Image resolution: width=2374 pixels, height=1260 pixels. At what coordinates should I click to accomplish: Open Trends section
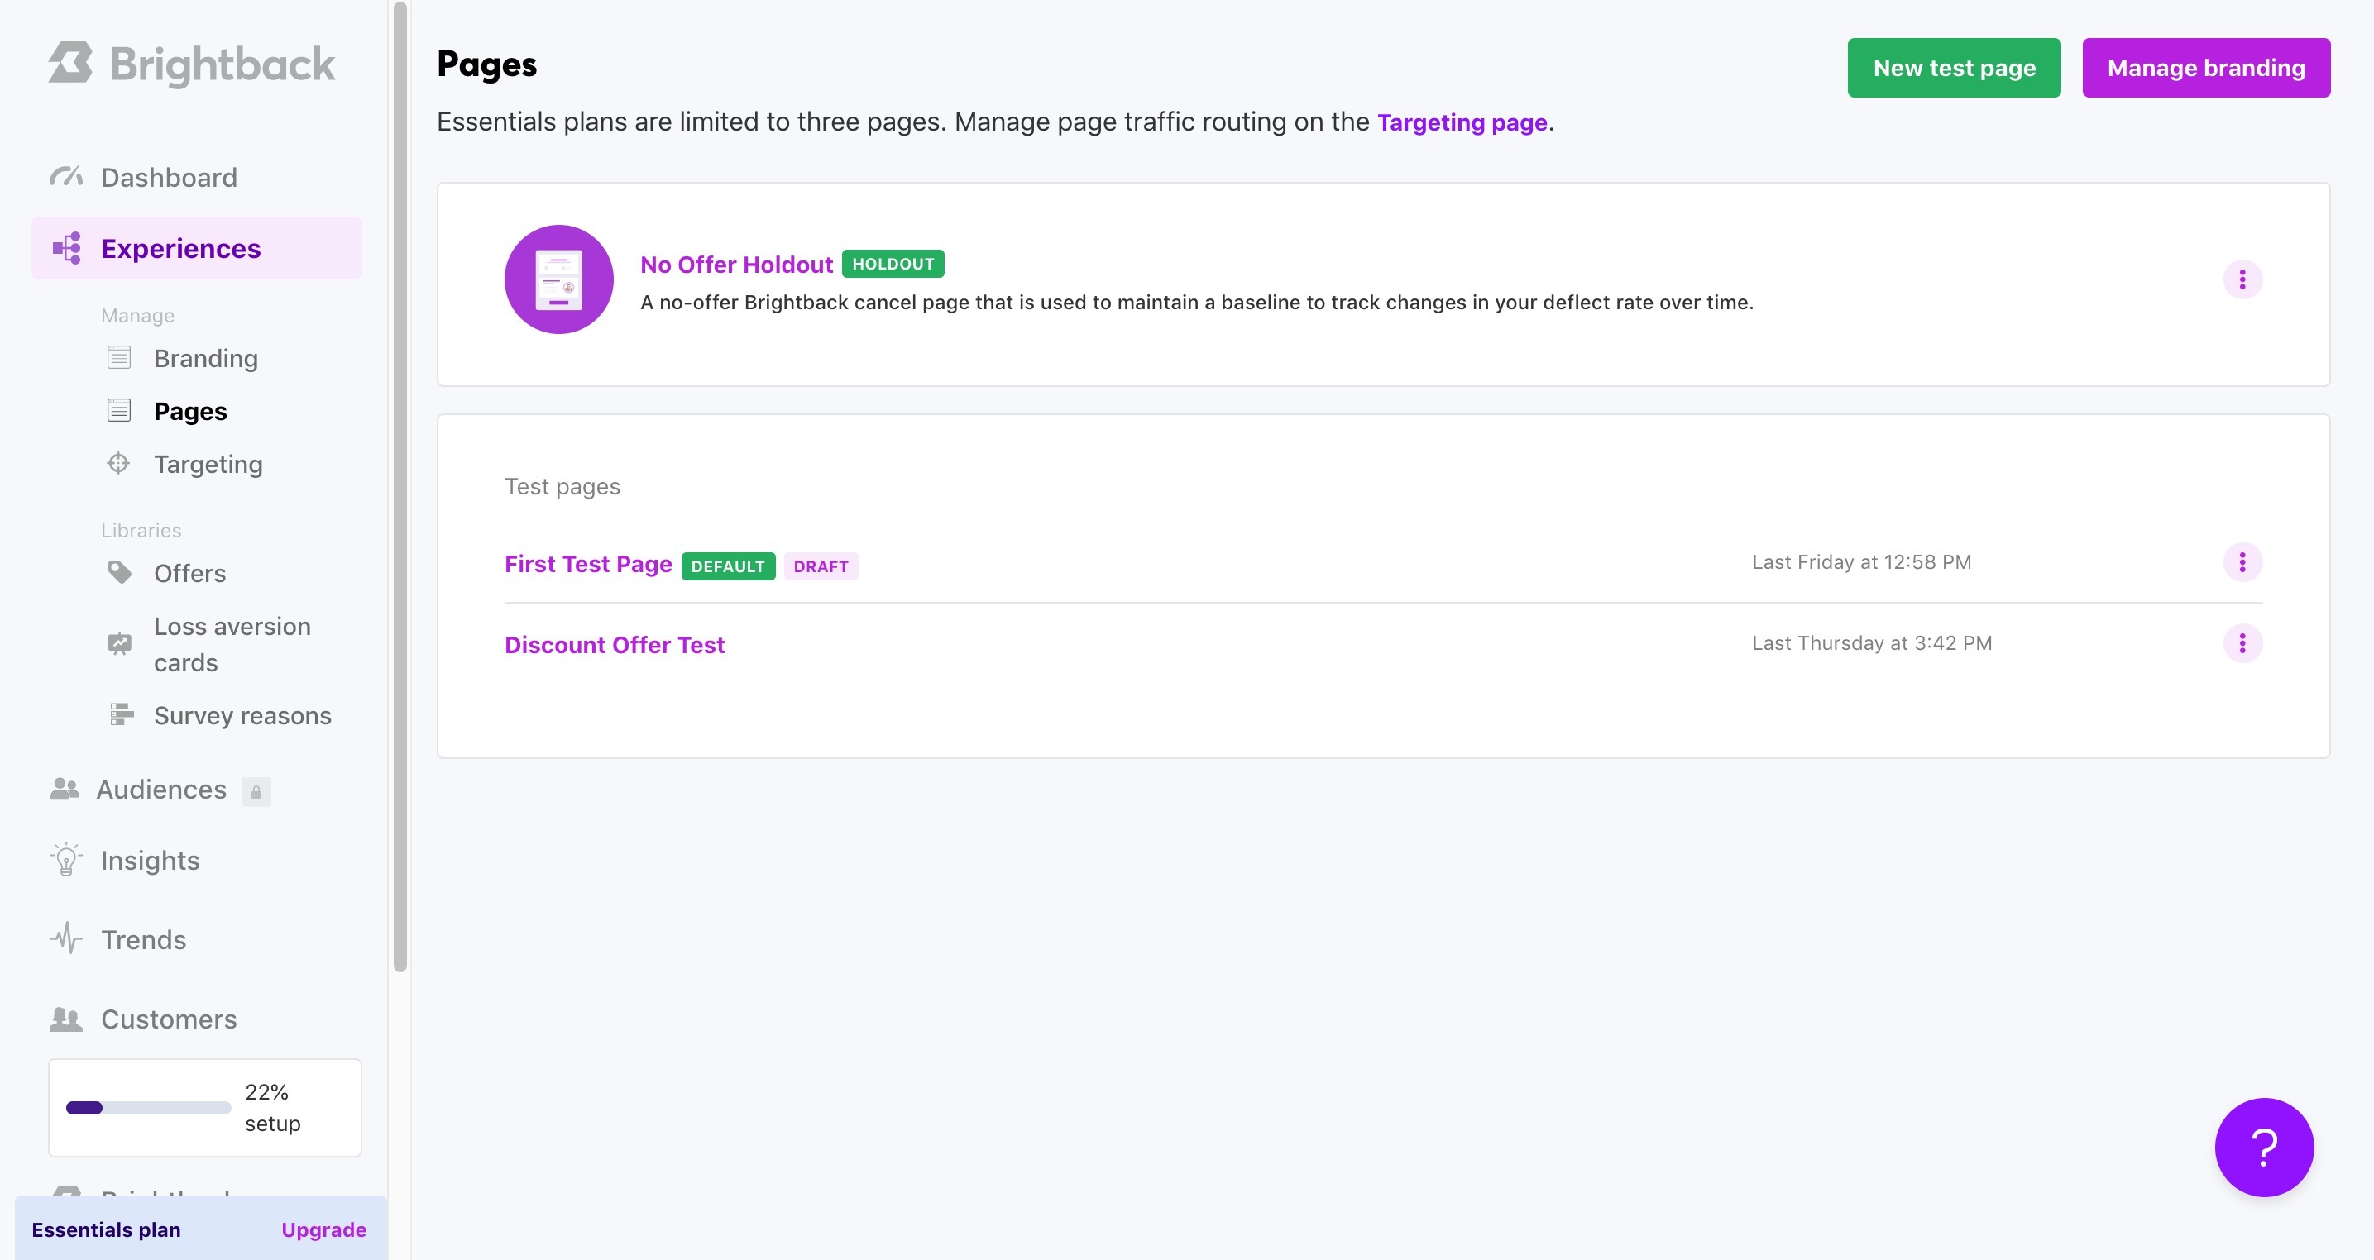tap(144, 939)
